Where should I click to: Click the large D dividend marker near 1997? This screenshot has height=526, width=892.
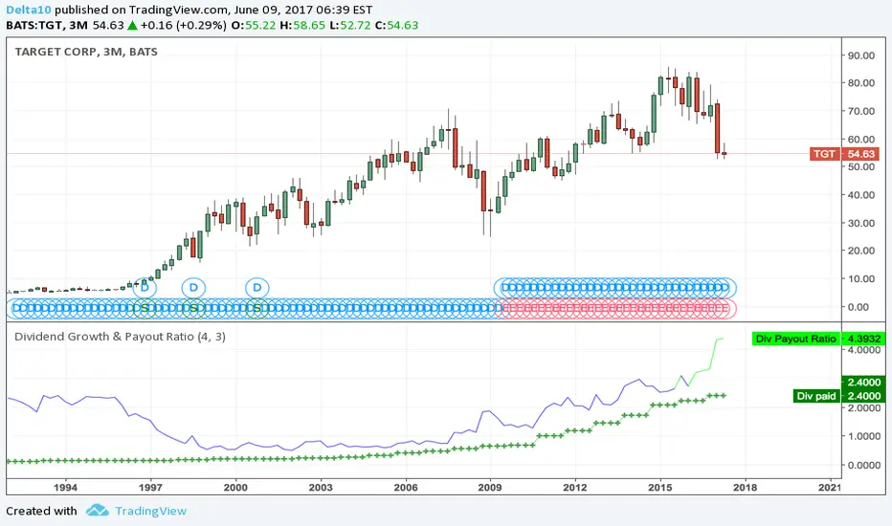pyautogui.click(x=145, y=287)
